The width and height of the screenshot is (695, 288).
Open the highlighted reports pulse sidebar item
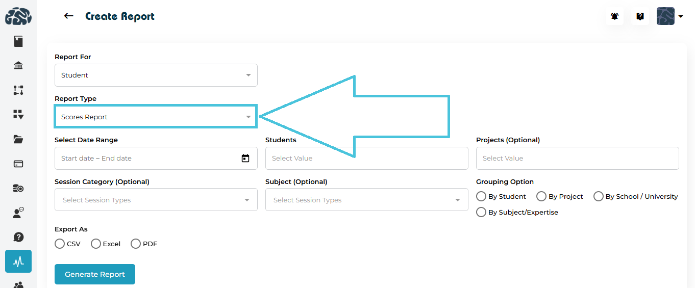coord(18,261)
